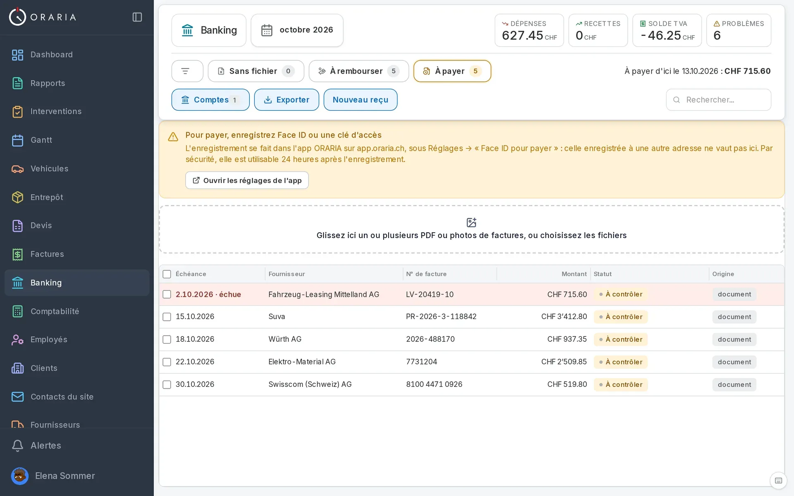Click the Banking bank icon in header

click(x=187, y=30)
